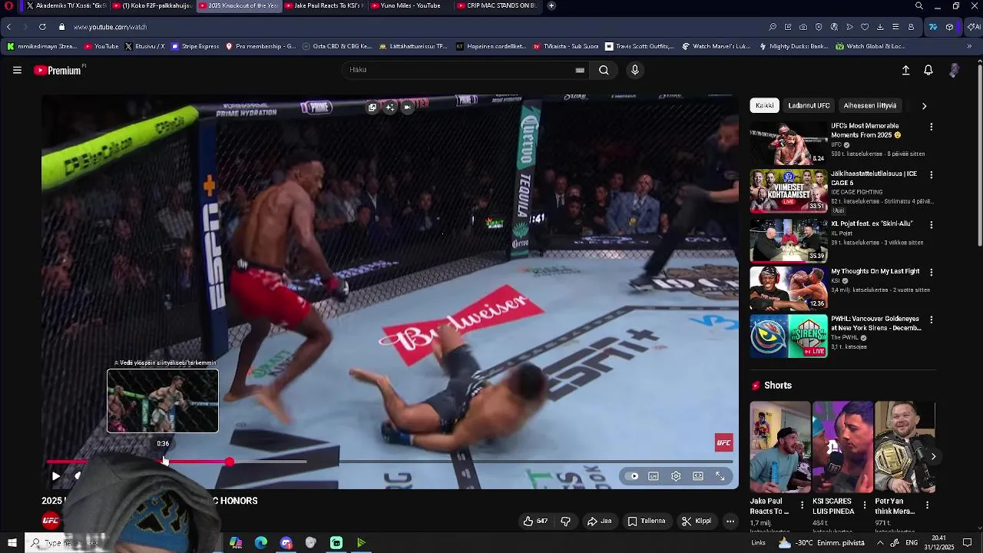The image size is (983, 553).
Task: Like the video with thumbs-up 647
Action: [x=535, y=521]
